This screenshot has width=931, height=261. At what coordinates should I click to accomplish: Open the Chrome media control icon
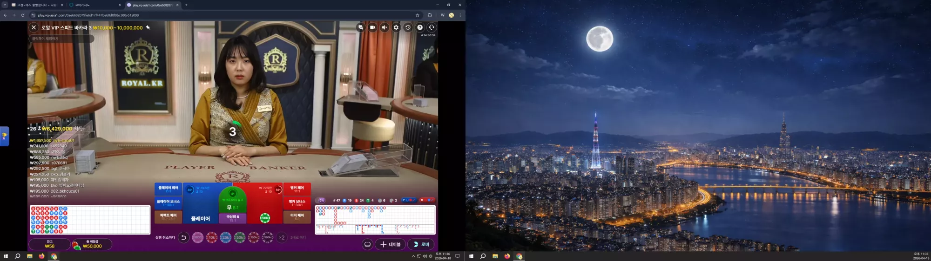coord(442,15)
